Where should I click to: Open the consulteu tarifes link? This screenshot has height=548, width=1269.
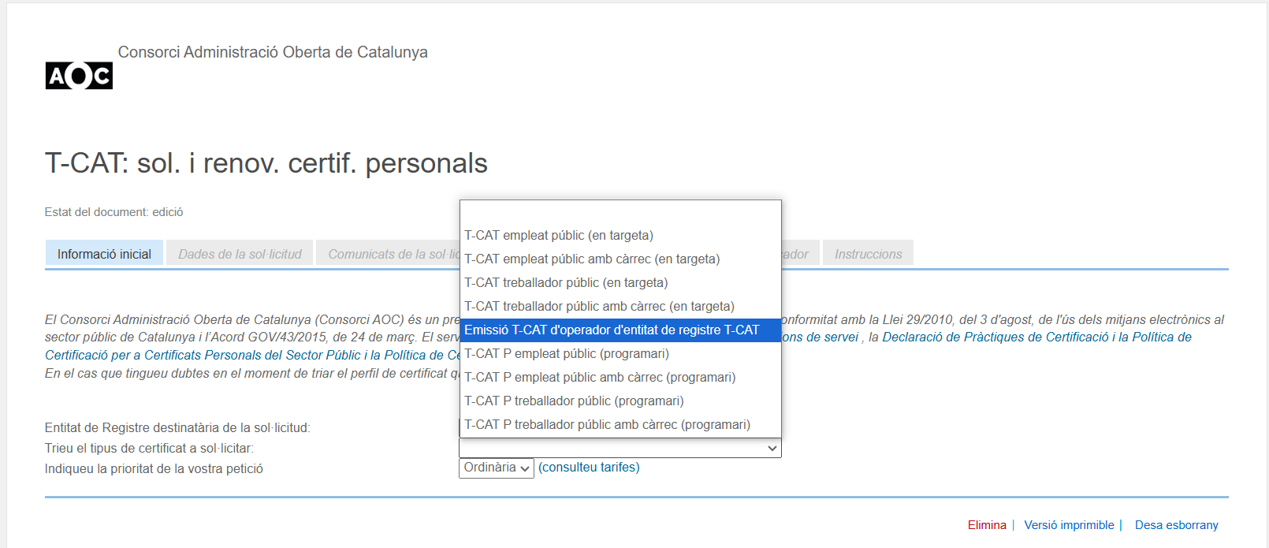pyautogui.click(x=589, y=468)
